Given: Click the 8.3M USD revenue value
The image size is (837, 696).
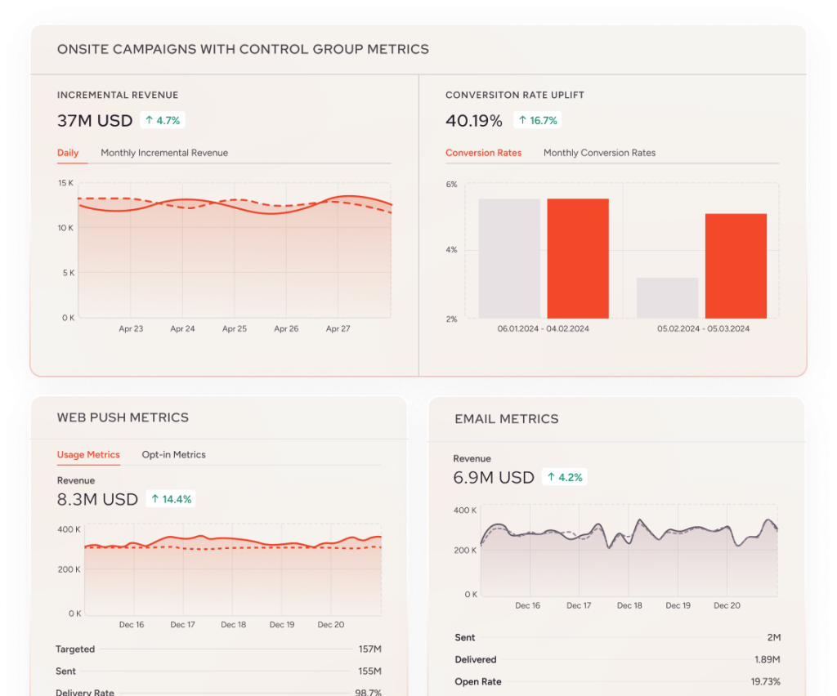Looking at the screenshot, I should pos(98,499).
